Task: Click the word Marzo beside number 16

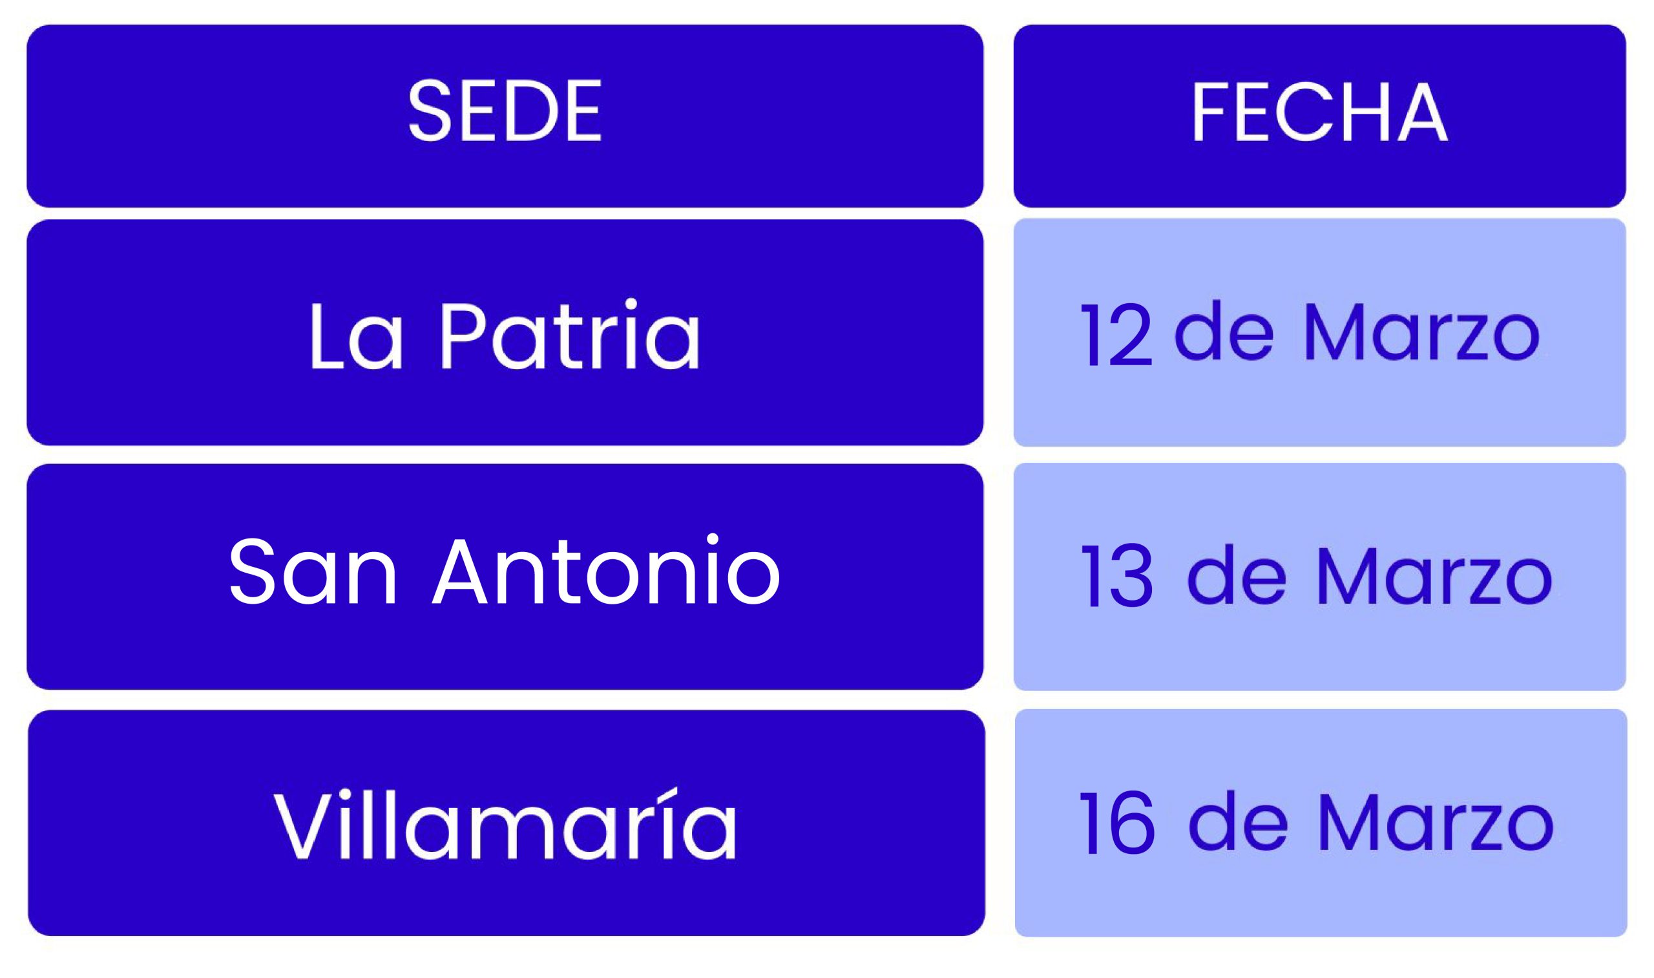Action: [1436, 822]
